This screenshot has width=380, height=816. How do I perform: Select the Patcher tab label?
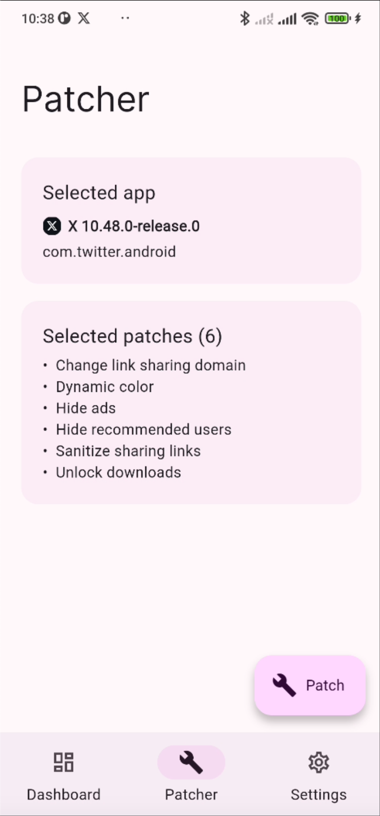click(191, 795)
